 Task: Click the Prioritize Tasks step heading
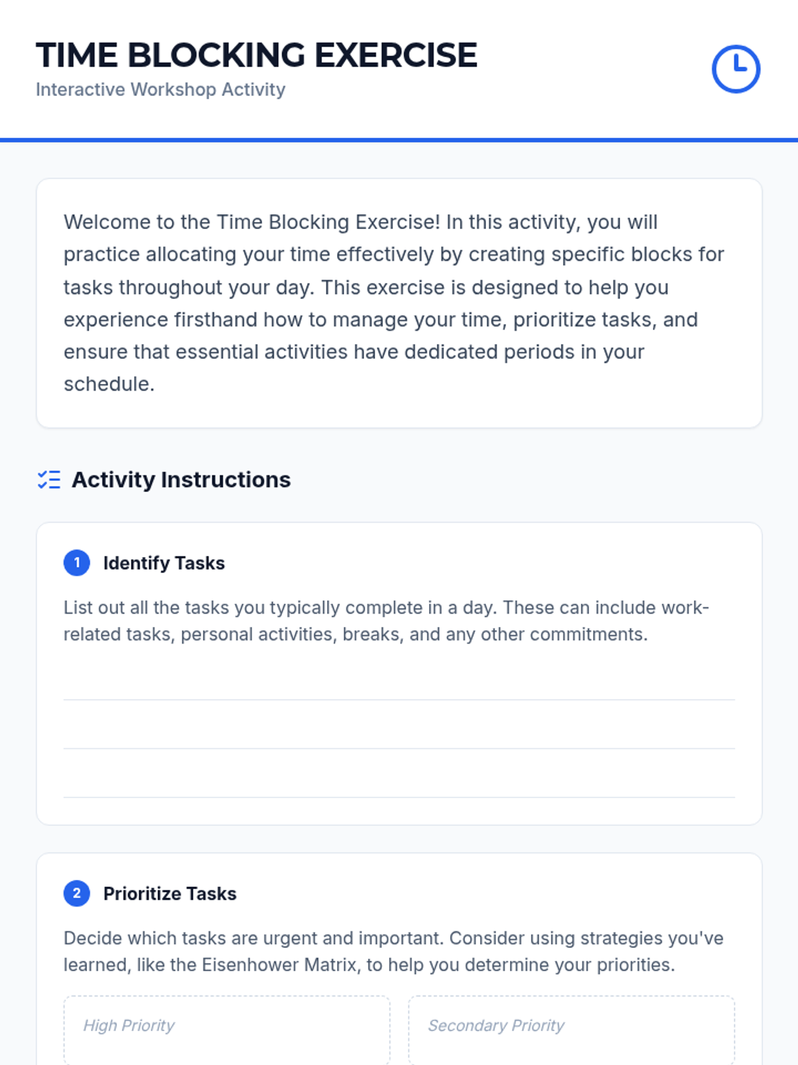[170, 893]
